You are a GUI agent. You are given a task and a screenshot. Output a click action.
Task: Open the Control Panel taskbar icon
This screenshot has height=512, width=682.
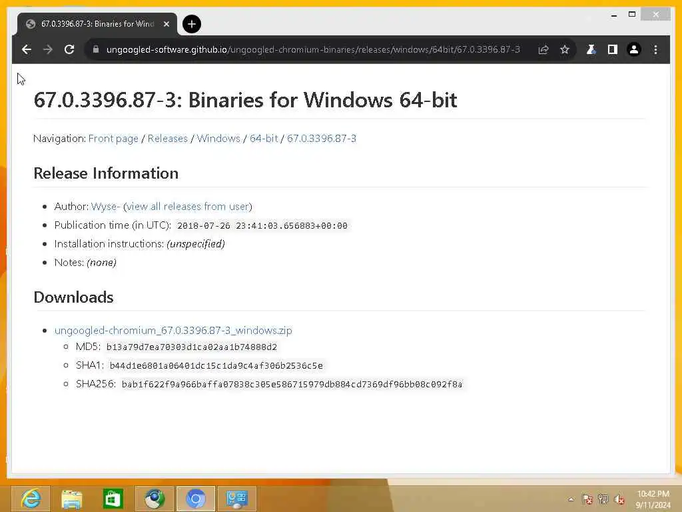(x=237, y=499)
